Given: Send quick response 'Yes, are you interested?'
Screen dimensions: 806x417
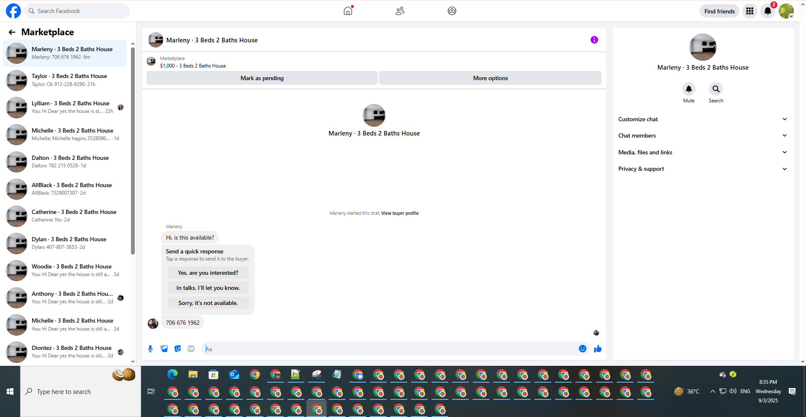Looking at the screenshot, I should click(x=208, y=273).
